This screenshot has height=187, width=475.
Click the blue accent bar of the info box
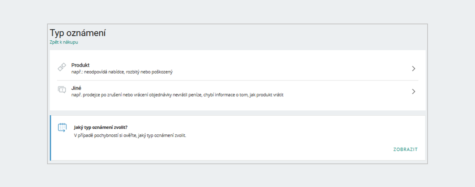tap(51, 138)
